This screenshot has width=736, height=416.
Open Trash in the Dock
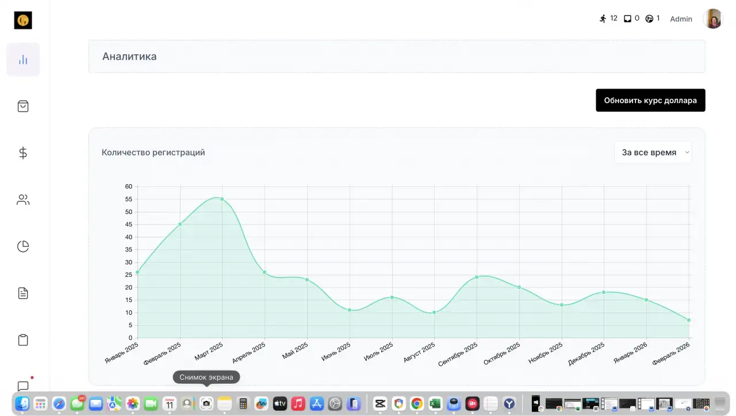(x=720, y=404)
